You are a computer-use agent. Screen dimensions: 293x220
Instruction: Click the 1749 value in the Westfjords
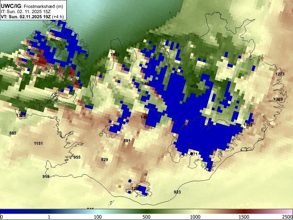click(72, 68)
